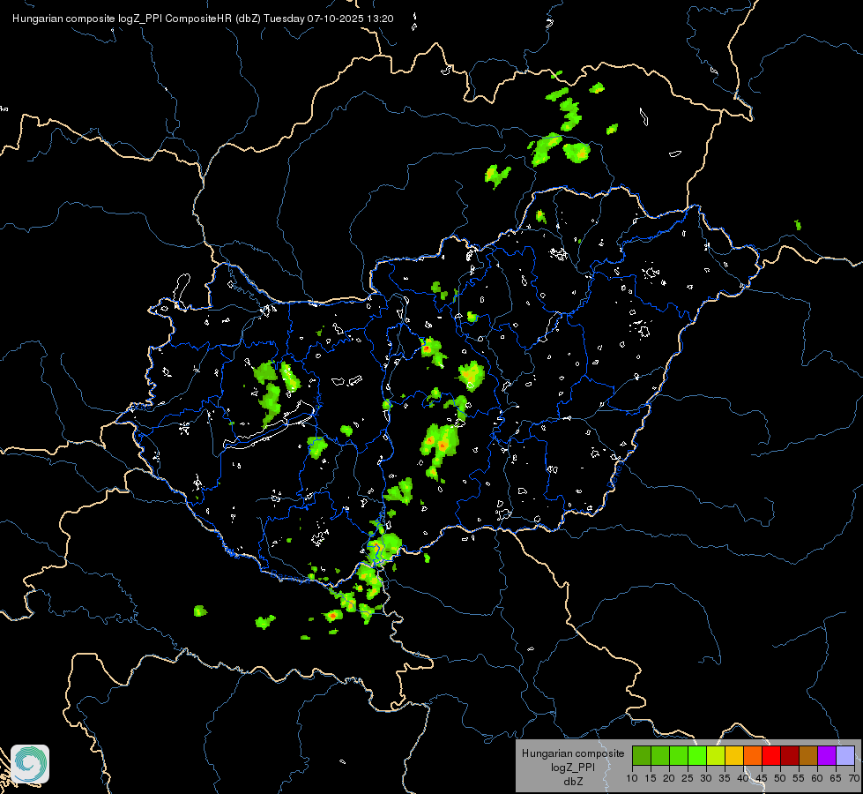863x794 pixels.
Task: Click the '50' value on legend scale
Action: [x=780, y=778]
